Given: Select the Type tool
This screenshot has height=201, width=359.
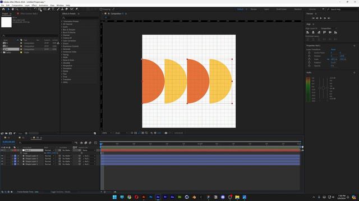Looking at the screenshot, I should 53,9.
